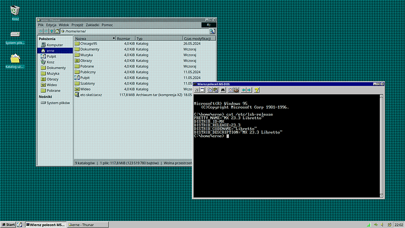This screenshot has height=228, width=405.
Task: Go up to parent folder in Thunar
Action: tap(52, 31)
